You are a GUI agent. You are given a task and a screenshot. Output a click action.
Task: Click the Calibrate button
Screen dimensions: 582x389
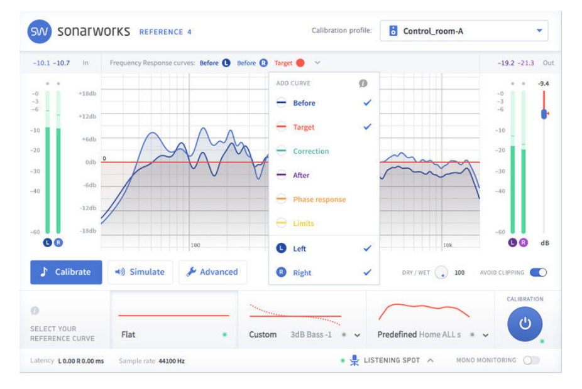[x=66, y=272]
